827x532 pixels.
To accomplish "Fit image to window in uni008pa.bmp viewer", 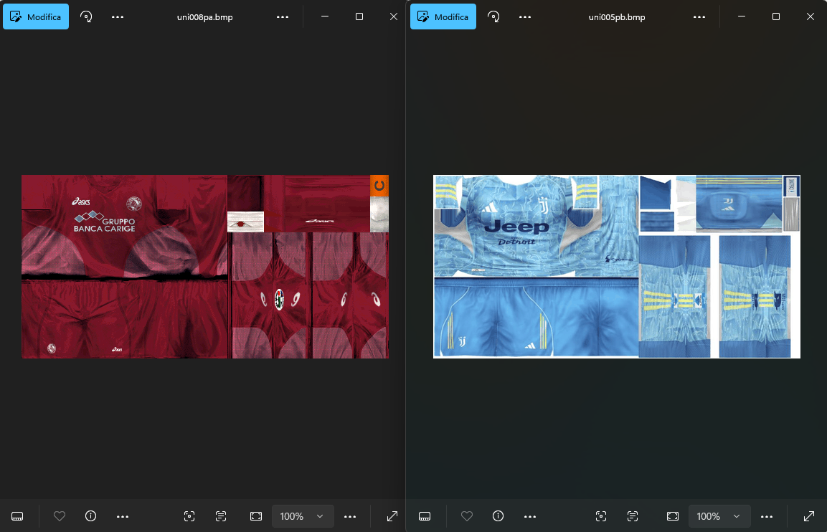I will (x=256, y=516).
